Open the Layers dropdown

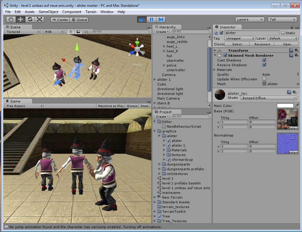250,20
